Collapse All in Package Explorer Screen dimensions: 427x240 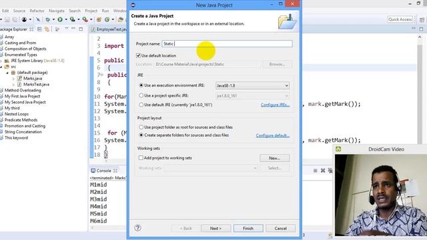click(39, 29)
